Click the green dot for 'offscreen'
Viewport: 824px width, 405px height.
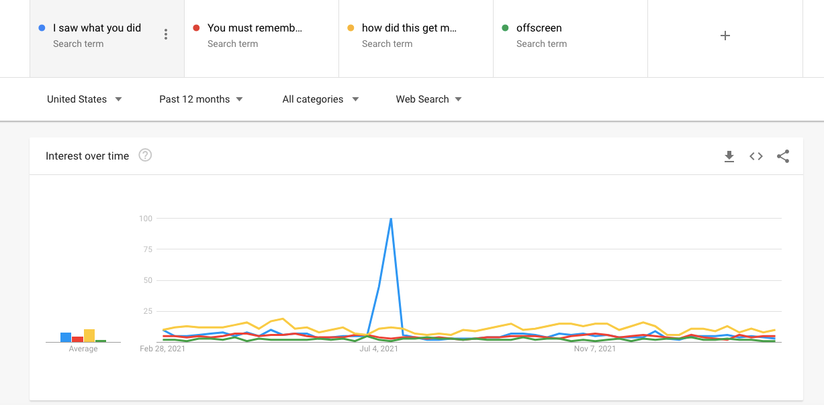(504, 27)
